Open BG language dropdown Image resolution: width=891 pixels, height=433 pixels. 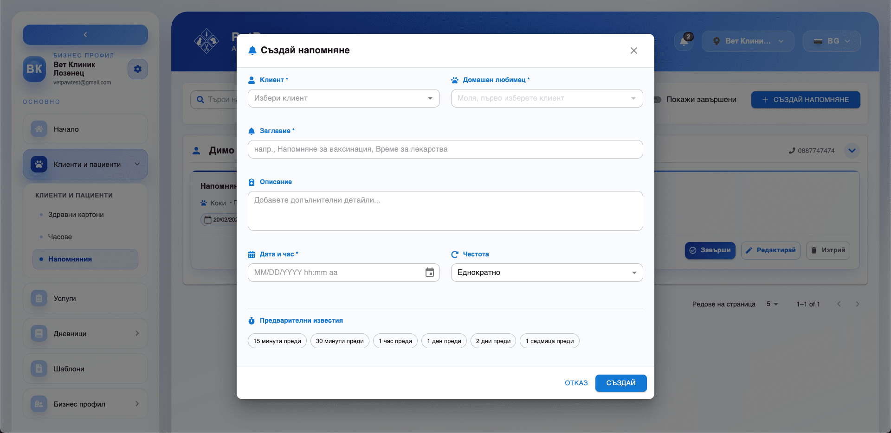click(x=832, y=41)
